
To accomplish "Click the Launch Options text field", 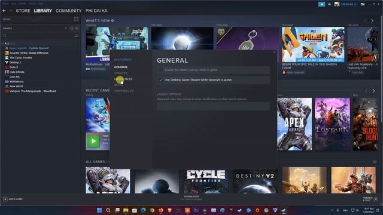I will point(213,106).
